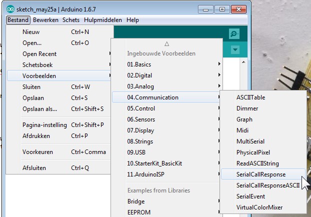Expand 11.ArduinoISP examples

pos(167,174)
